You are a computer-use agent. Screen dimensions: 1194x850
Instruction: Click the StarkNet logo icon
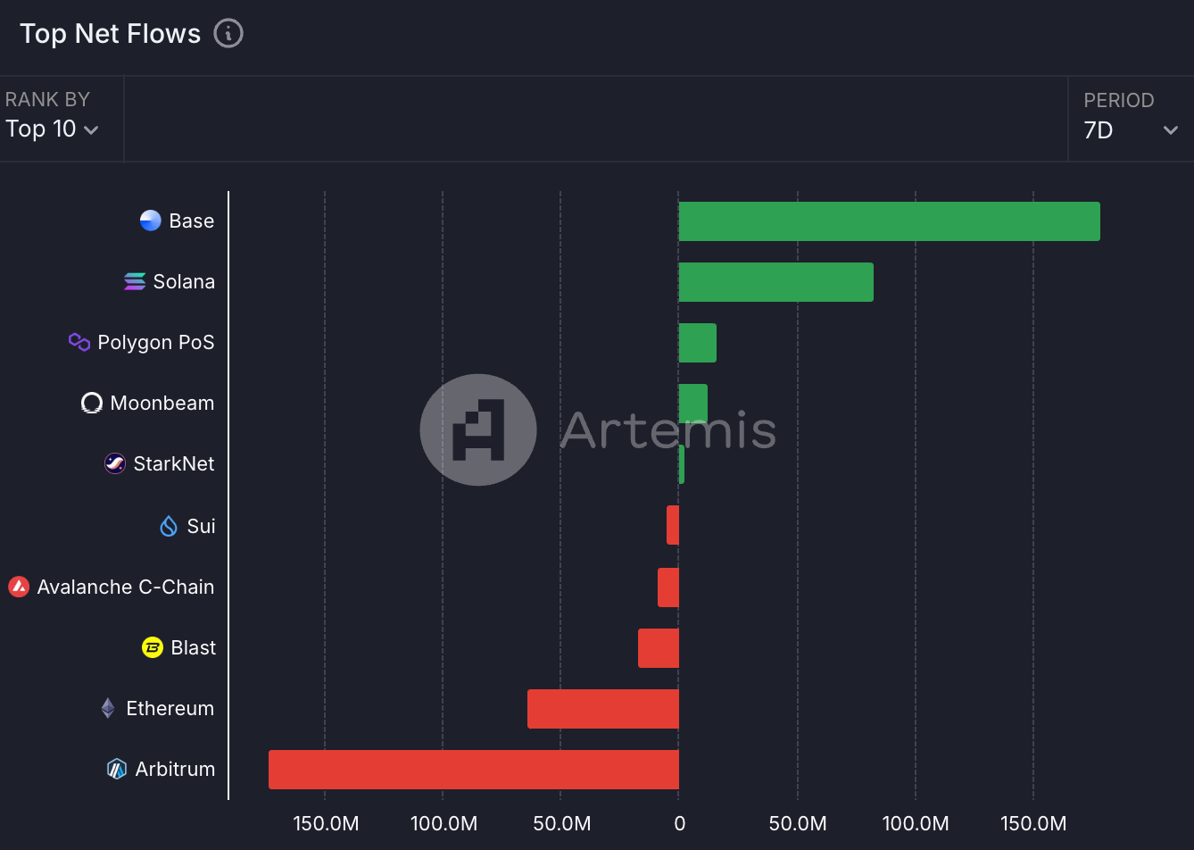coord(115,463)
